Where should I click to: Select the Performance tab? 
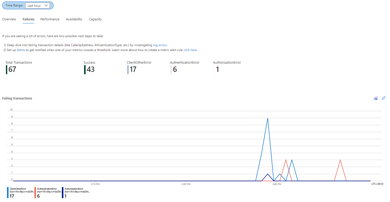tap(50, 19)
